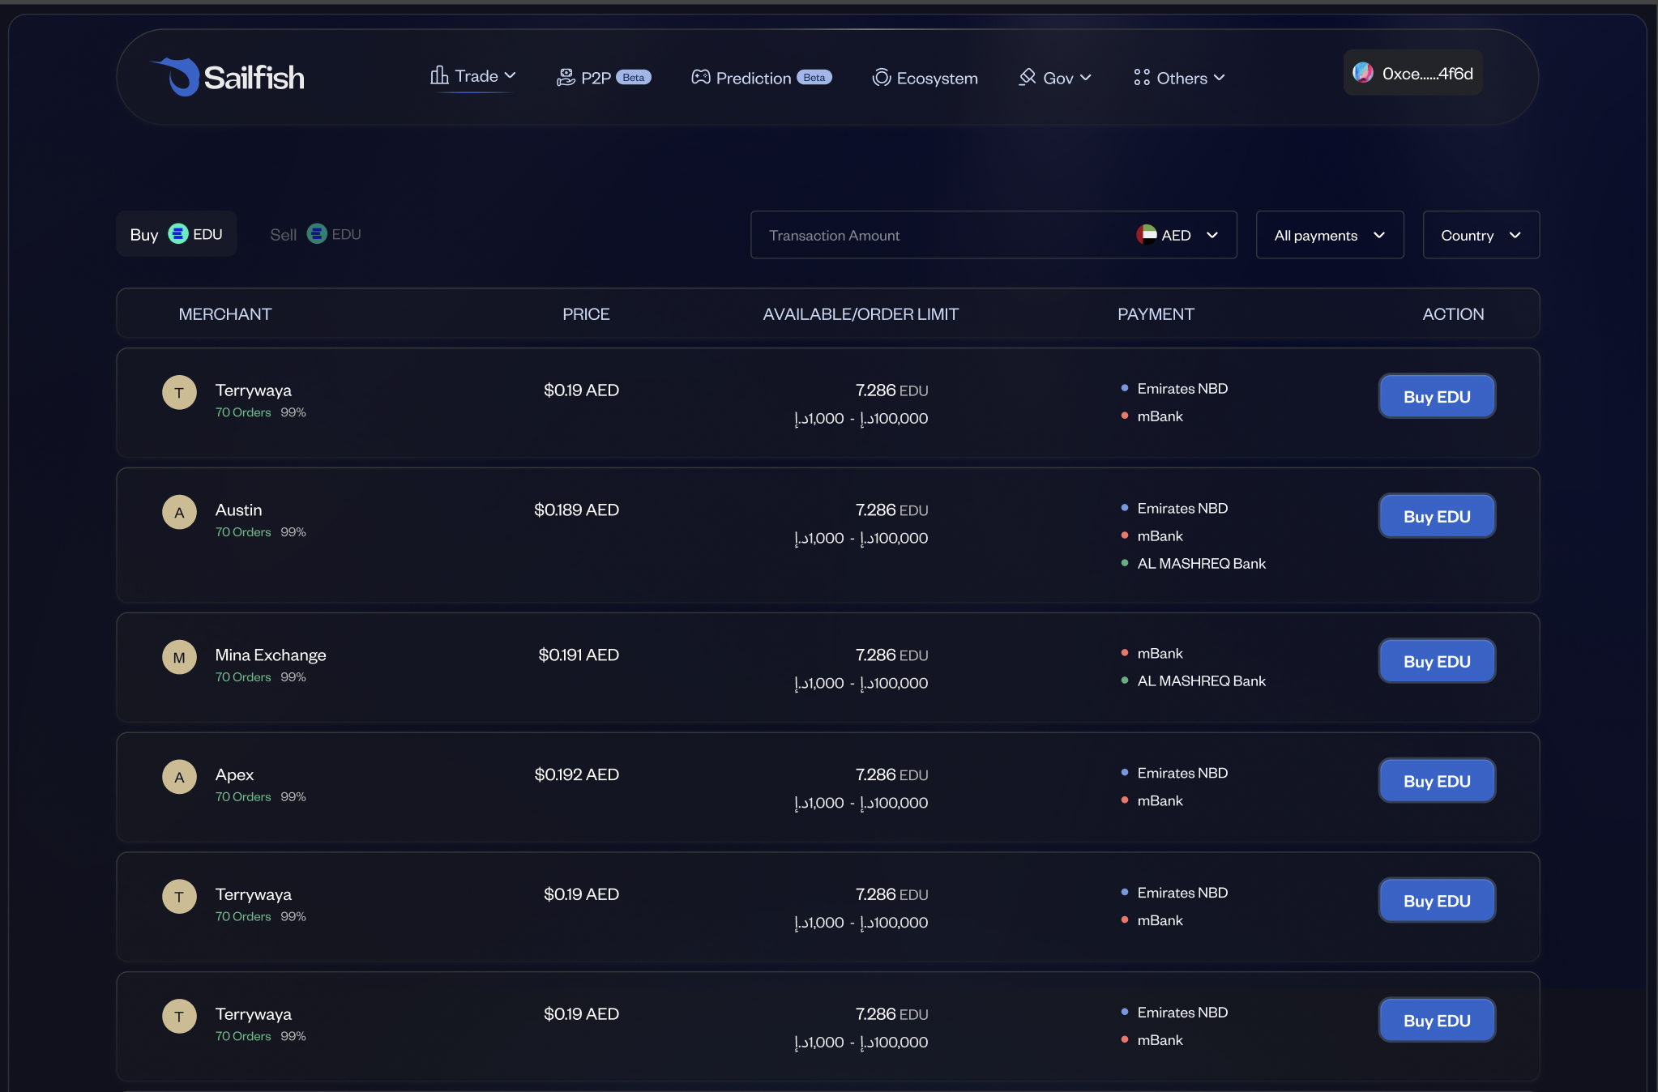Click the AVAILABLE/ORDER LIMIT column header
1658x1092 pixels.
coord(861,314)
